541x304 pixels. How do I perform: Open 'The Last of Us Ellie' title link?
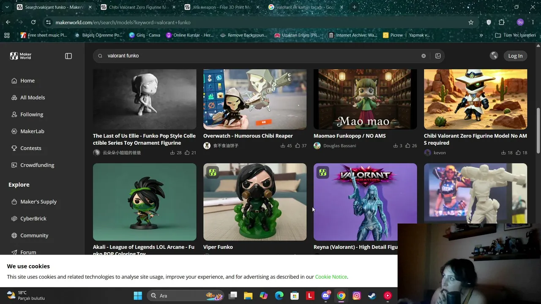click(145, 139)
